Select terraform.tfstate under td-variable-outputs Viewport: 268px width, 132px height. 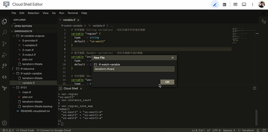tap(33, 64)
